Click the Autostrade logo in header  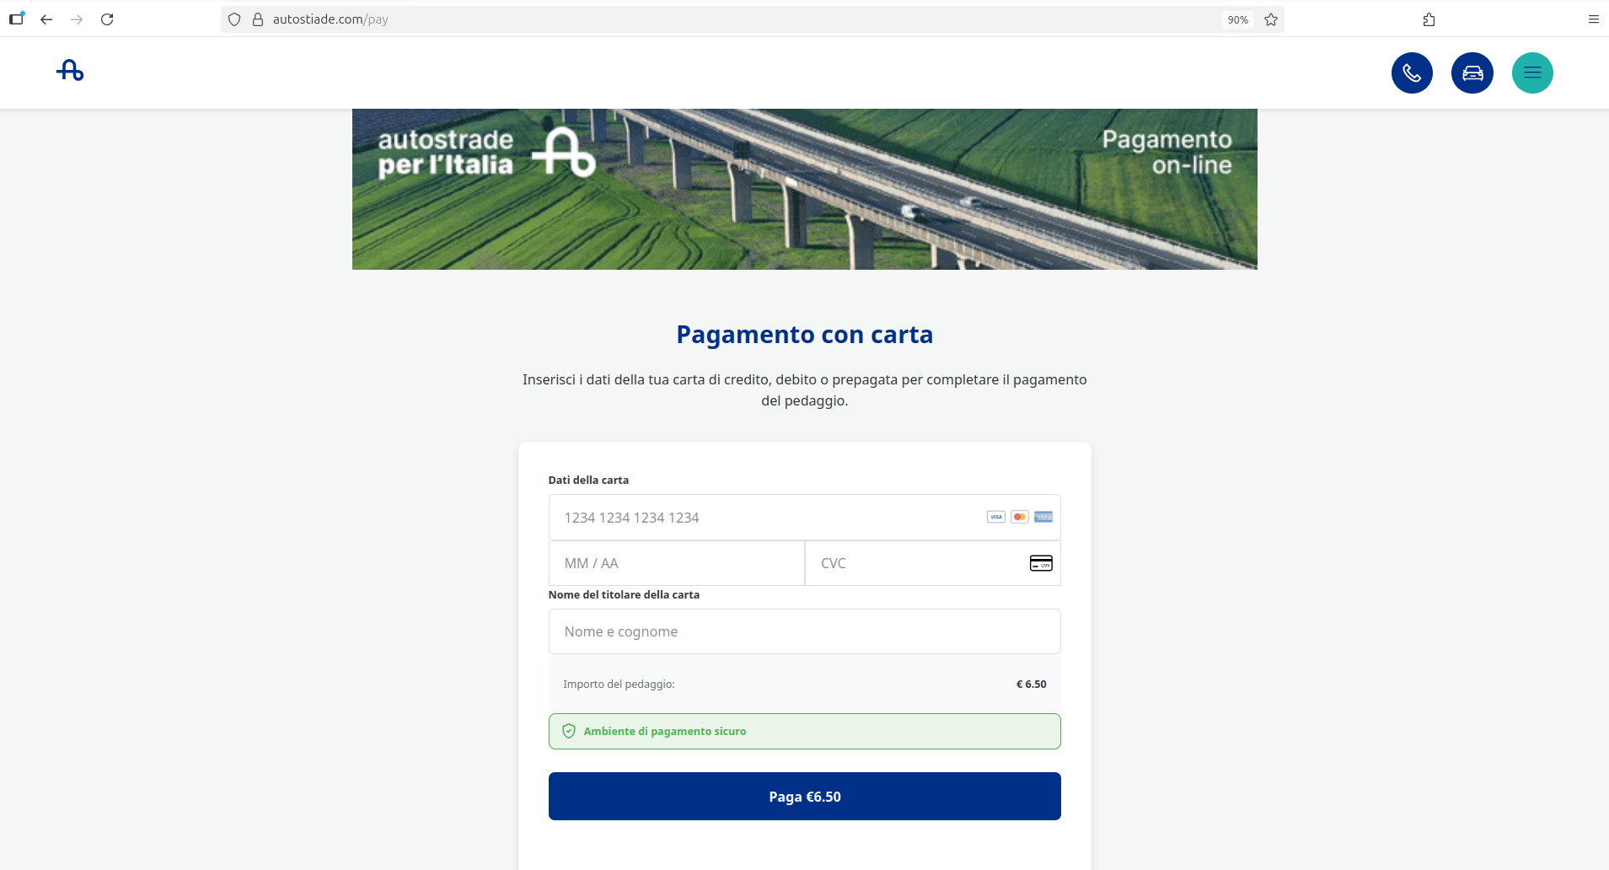(70, 71)
